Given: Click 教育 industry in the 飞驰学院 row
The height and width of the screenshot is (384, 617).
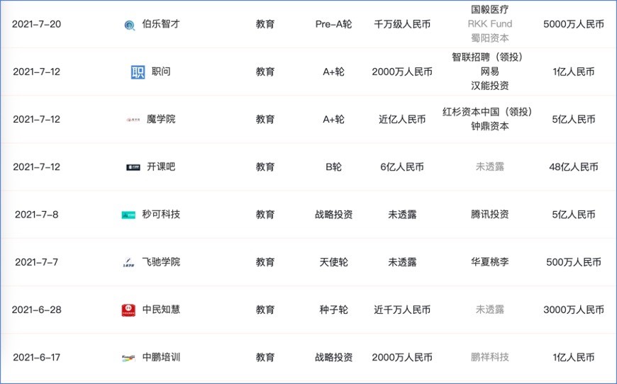Looking at the screenshot, I should tap(265, 262).
